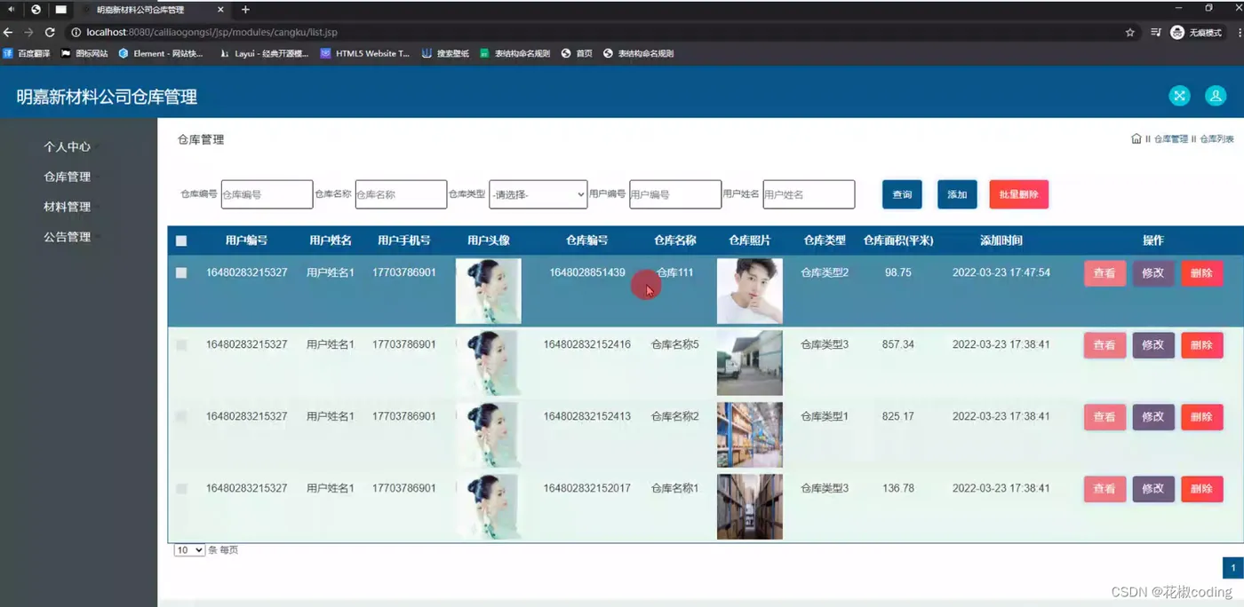Click the site info icon in address bar
The width and height of the screenshot is (1244, 607).
[76, 32]
